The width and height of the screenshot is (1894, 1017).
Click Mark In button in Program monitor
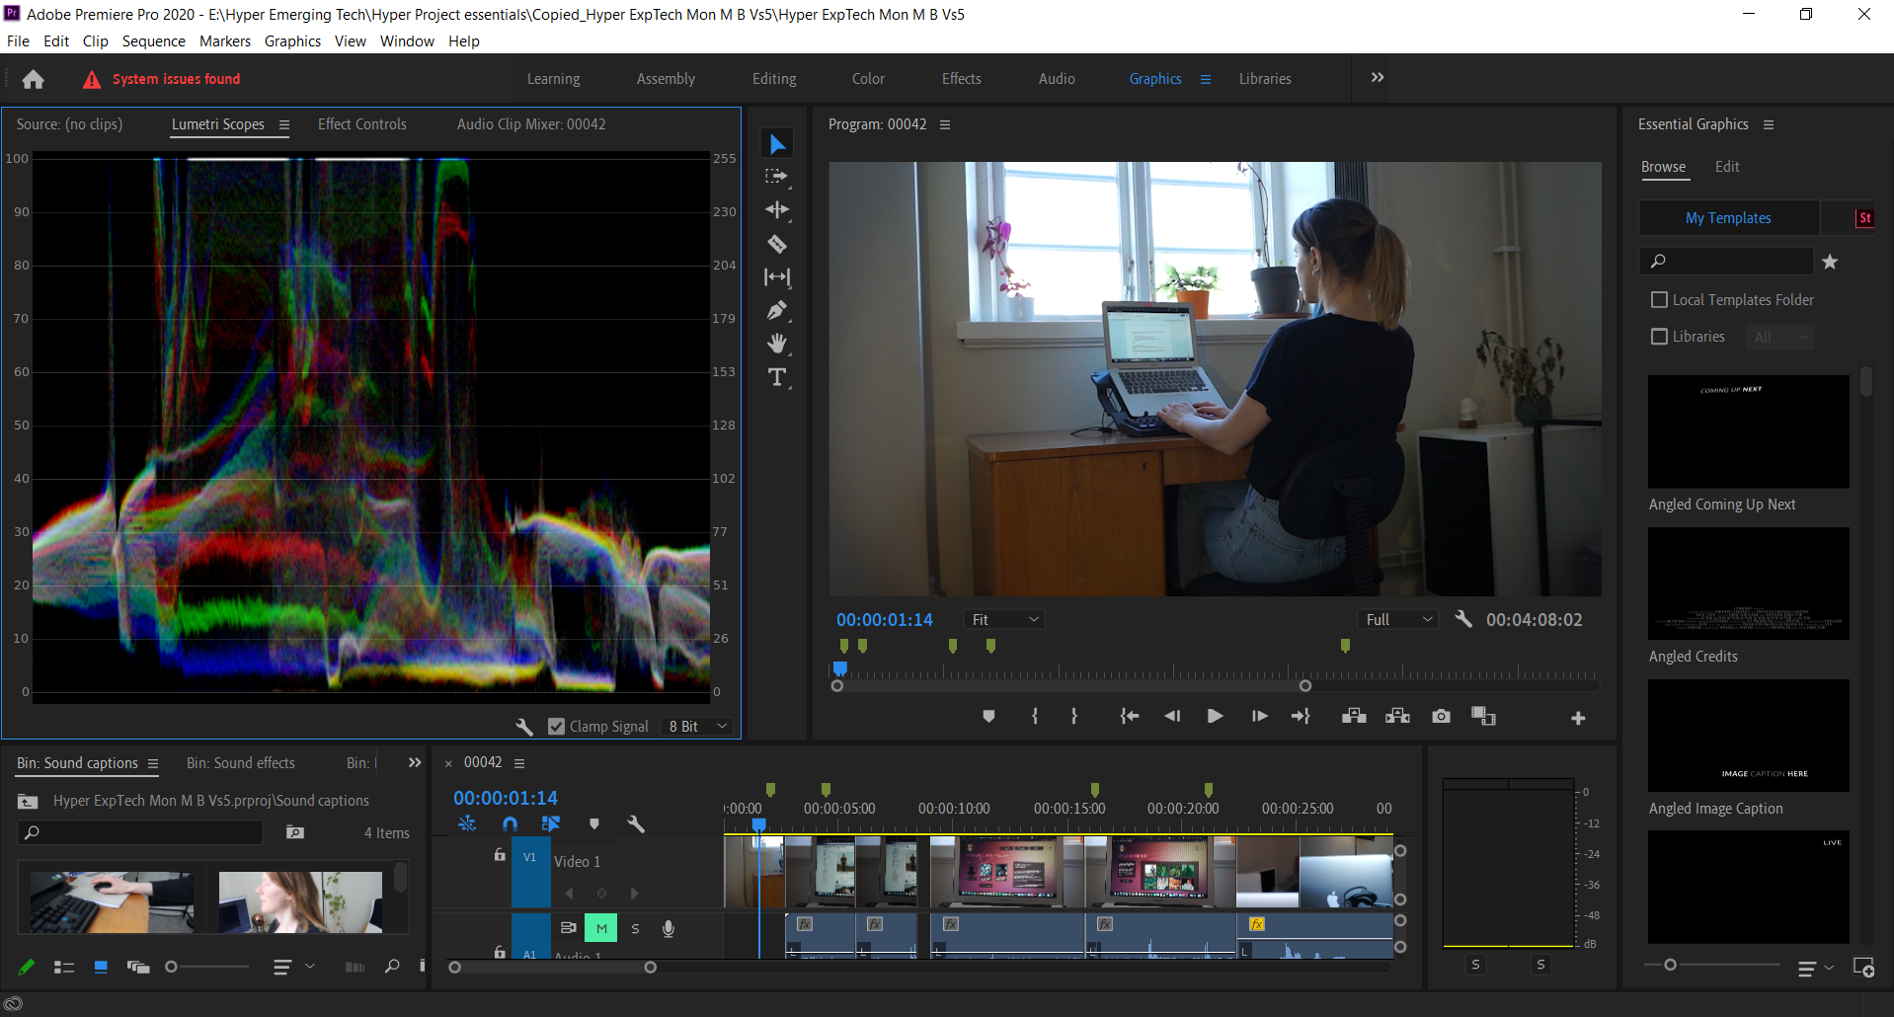click(1034, 717)
